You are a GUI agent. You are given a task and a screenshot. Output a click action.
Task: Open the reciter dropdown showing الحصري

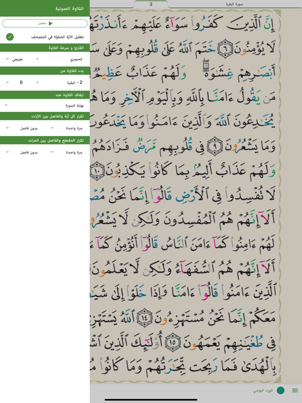(60, 59)
